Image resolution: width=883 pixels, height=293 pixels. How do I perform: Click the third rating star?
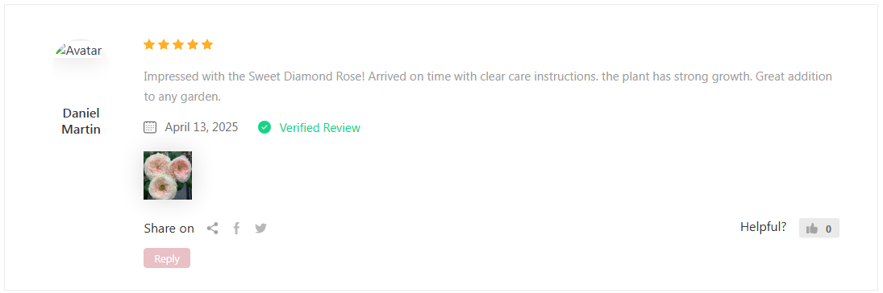pyautogui.click(x=178, y=44)
